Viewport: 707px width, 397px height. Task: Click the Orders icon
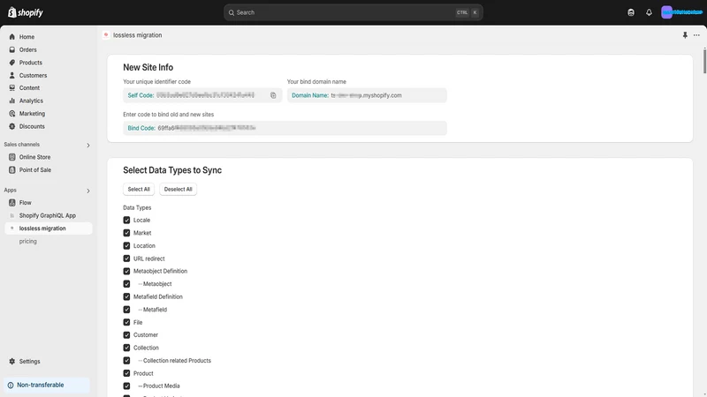12,49
